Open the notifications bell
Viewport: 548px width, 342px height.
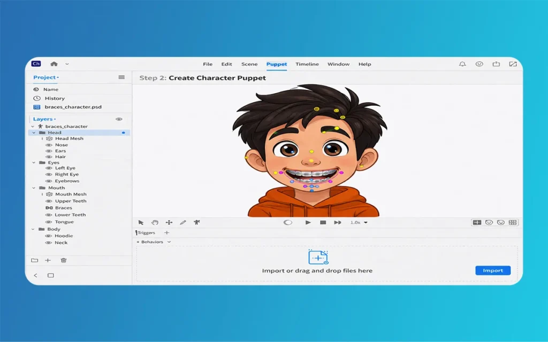462,64
